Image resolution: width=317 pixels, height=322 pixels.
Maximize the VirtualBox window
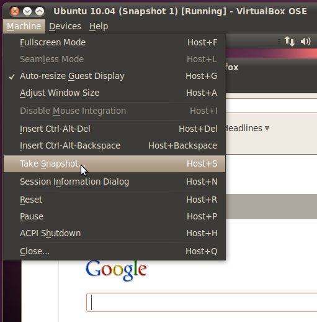click(40, 11)
